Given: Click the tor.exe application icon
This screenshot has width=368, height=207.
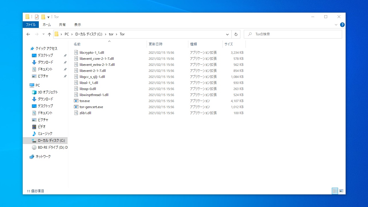Looking at the screenshot, I should coord(76,101).
